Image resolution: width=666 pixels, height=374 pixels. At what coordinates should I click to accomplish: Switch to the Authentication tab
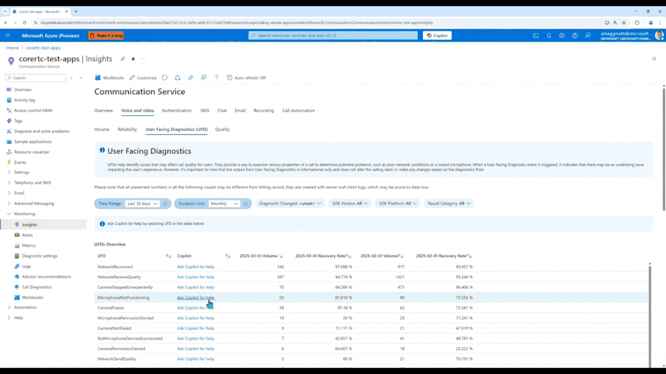click(x=177, y=110)
